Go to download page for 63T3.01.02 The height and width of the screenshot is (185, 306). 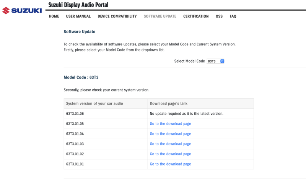(x=170, y=154)
